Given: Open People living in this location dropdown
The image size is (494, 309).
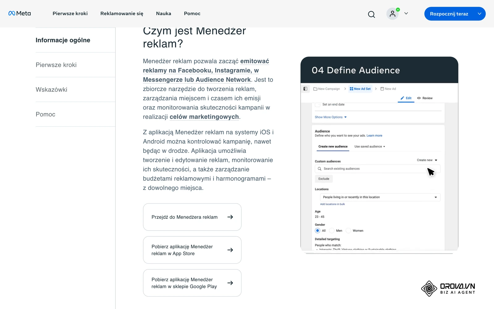Looking at the screenshot, I should click(x=380, y=197).
